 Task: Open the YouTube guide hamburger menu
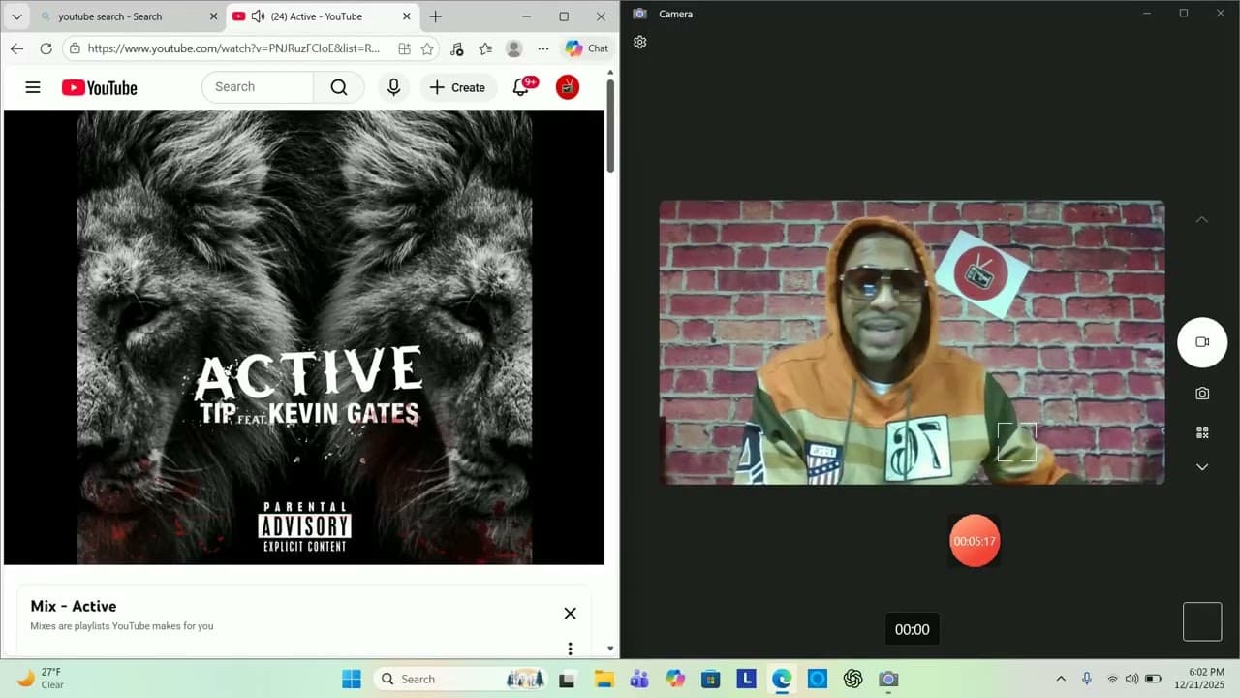tap(33, 87)
